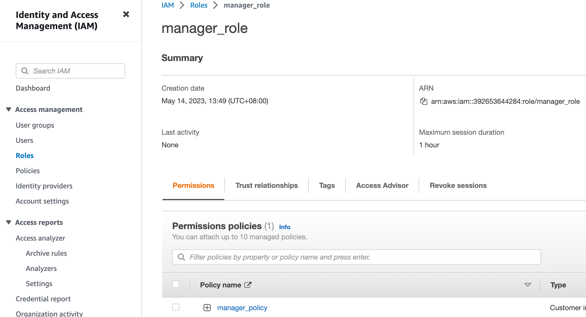Click the Info link for permissions policies
The height and width of the screenshot is (317, 586).
(x=285, y=227)
